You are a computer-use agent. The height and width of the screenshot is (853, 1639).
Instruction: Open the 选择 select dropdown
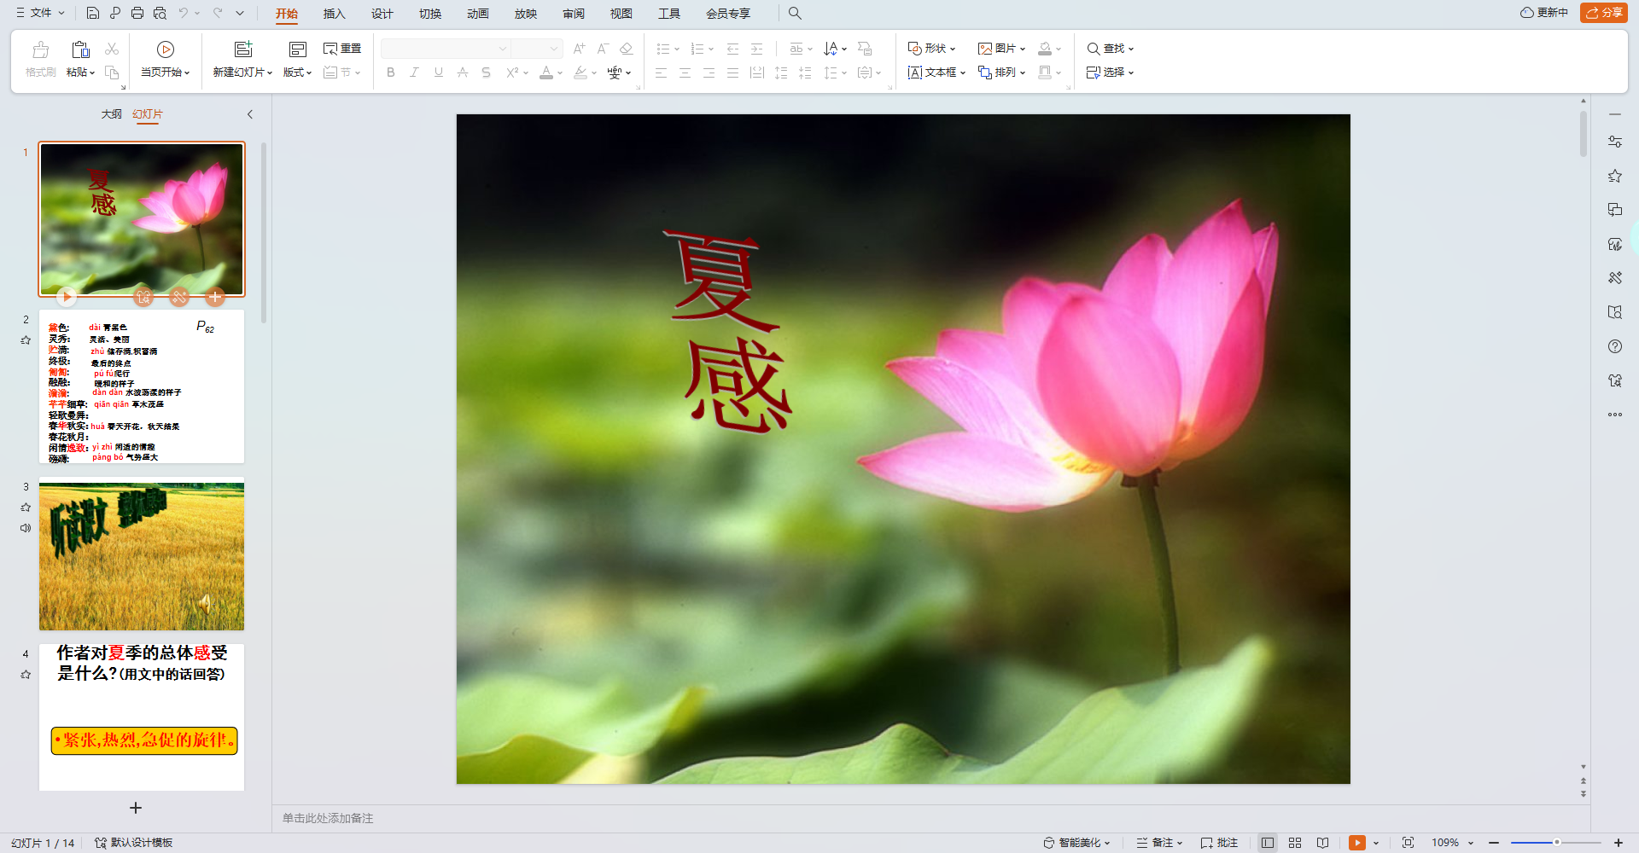pos(1110,73)
